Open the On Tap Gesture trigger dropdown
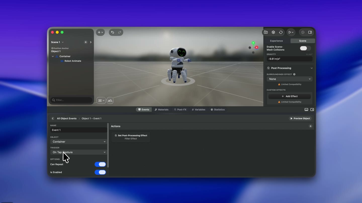The image size is (362, 203). click(78, 152)
